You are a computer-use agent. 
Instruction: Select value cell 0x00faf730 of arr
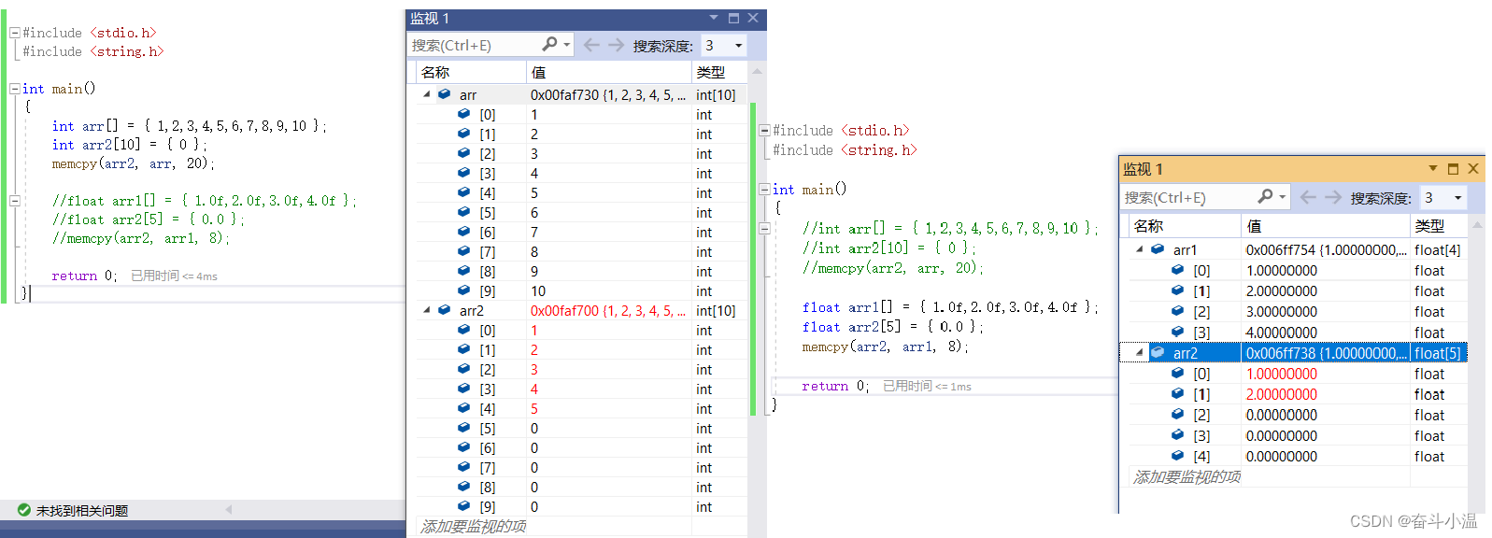608,94
